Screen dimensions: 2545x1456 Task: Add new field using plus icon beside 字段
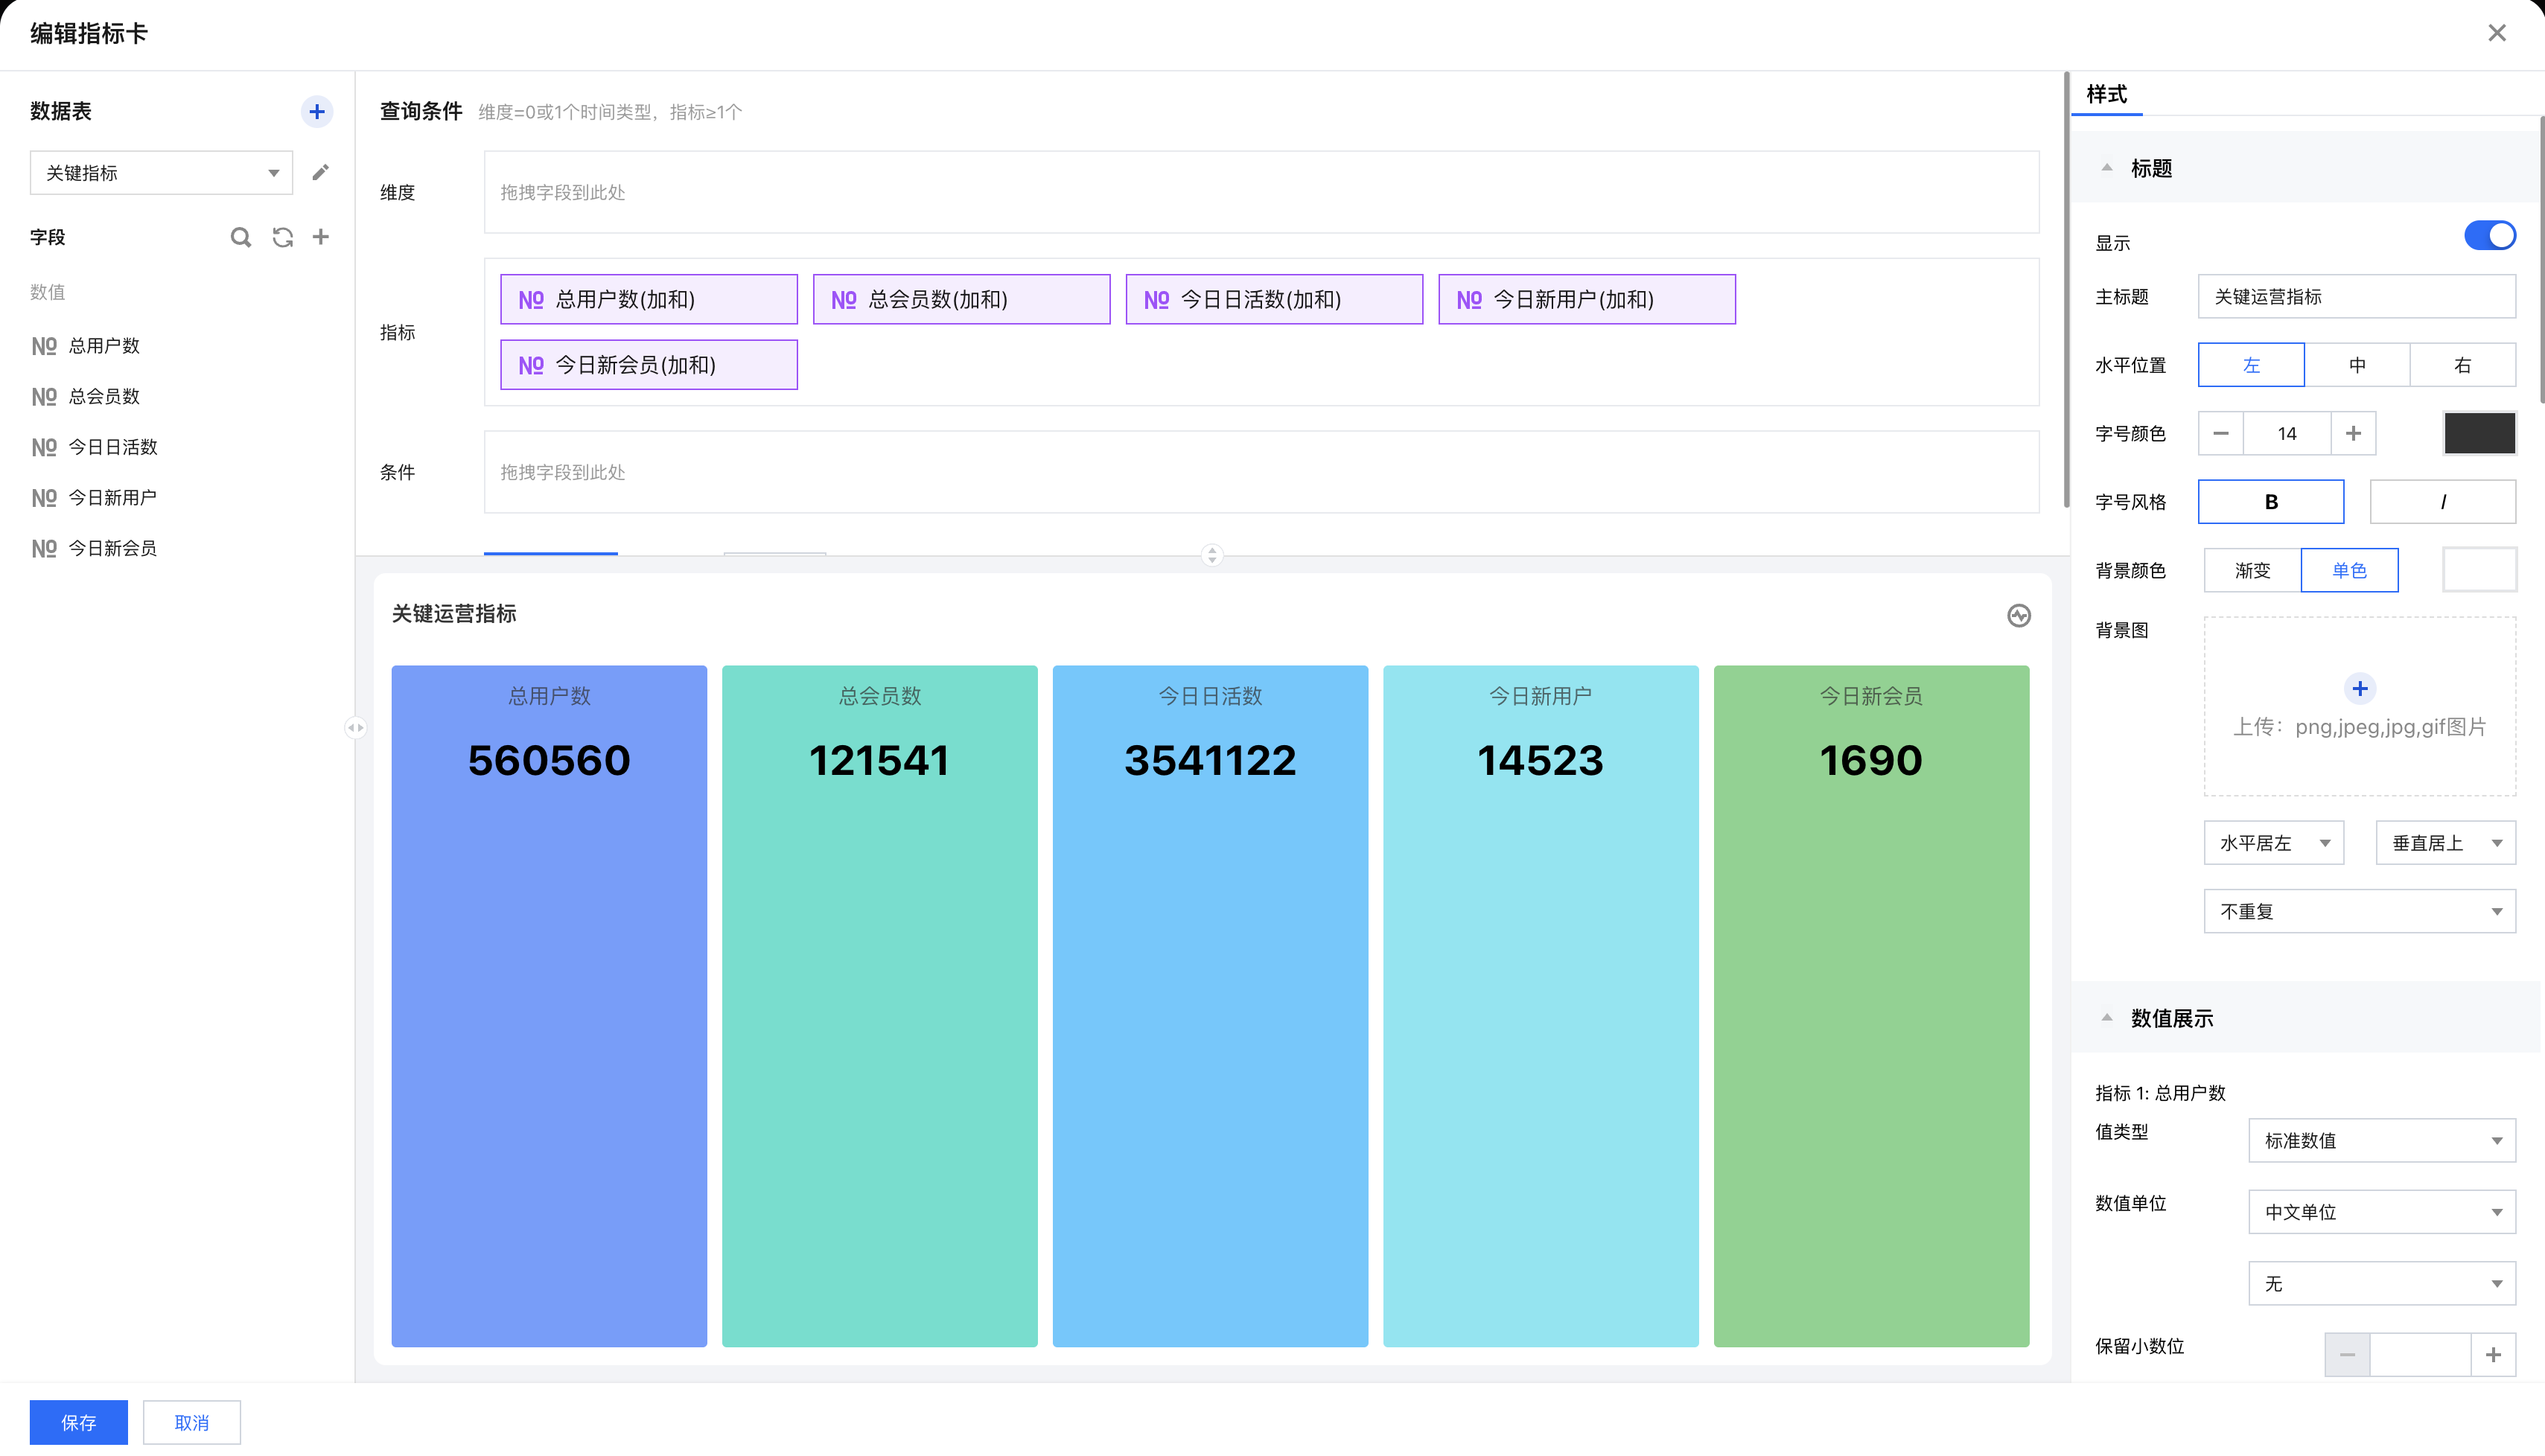coord(321,237)
